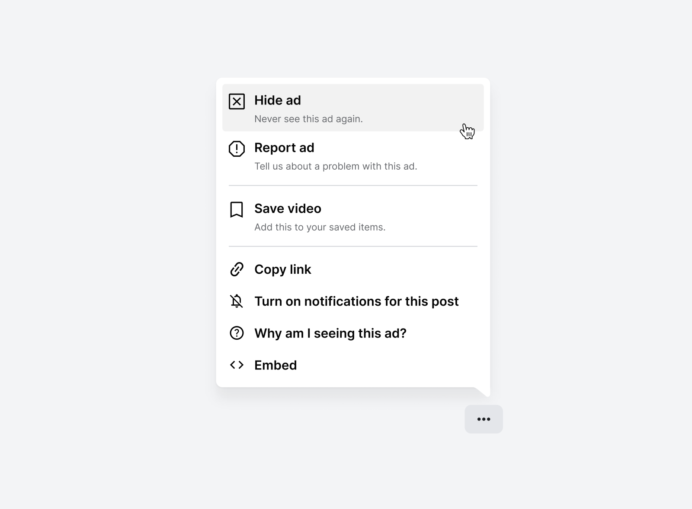This screenshot has height=509, width=692.
Task: Choose Hide ad from the menu
Action: click(277, 101)
